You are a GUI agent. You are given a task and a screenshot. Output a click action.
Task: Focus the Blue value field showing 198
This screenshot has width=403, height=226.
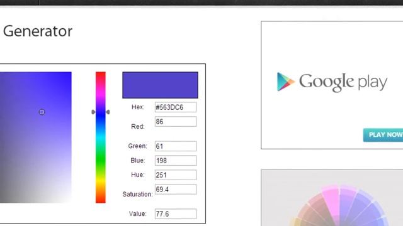[176, 161]
